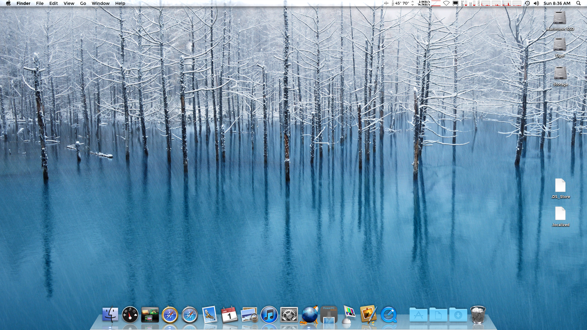
Task: Open the Downloads folder stack
Action: 458,314
